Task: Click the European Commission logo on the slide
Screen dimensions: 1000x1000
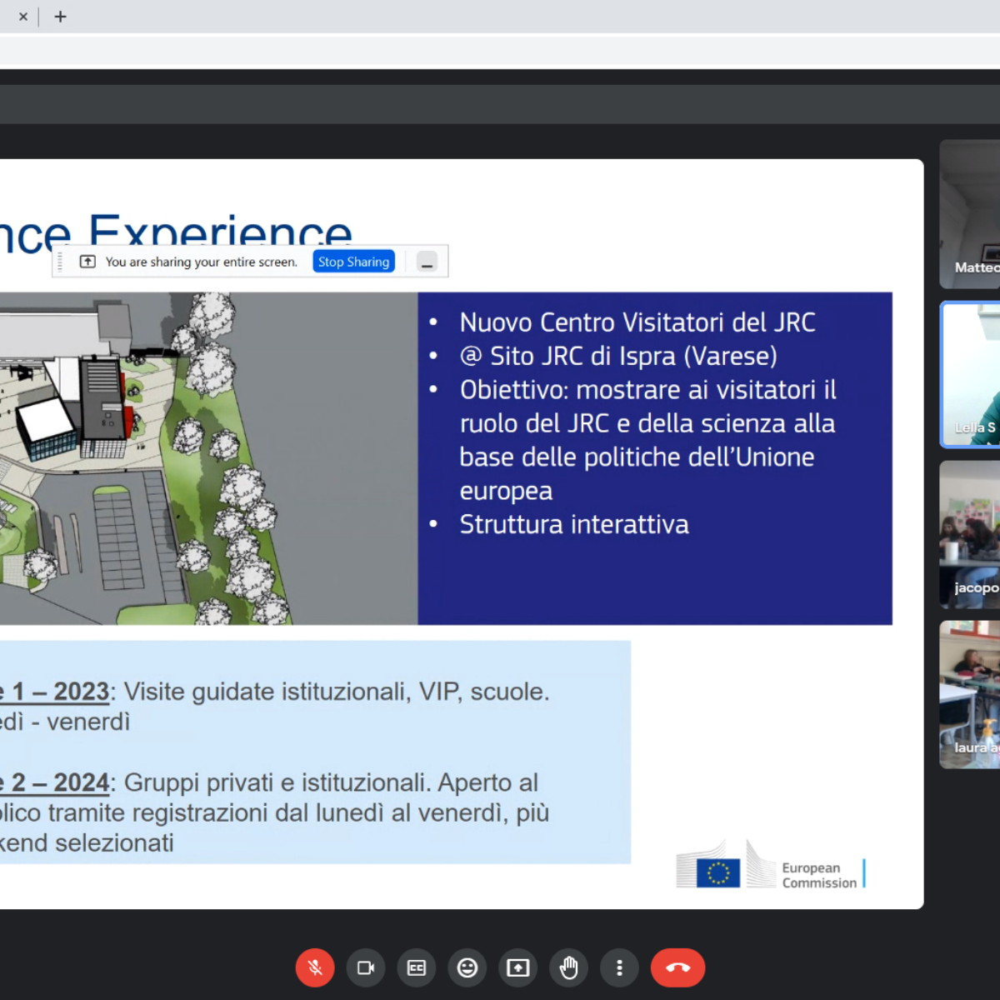Action: point(771,867)
